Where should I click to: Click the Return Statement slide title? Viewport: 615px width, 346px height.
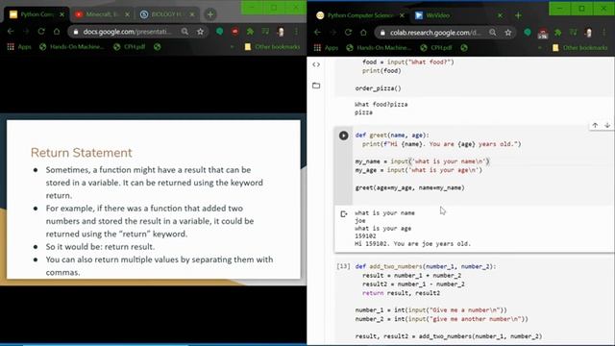pyautogui.click(x=81, y=153)
